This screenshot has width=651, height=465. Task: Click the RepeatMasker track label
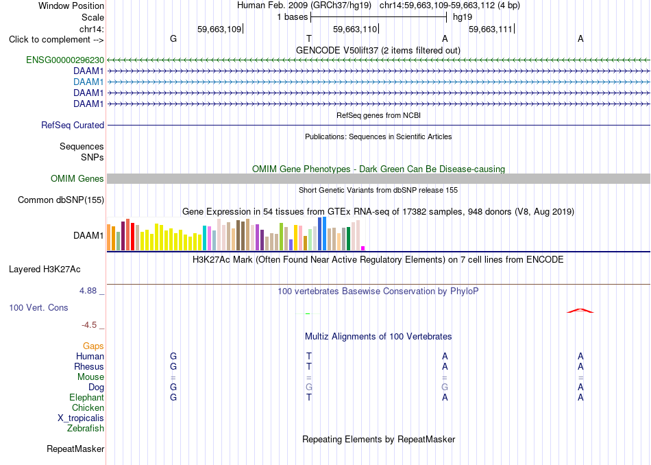pyautogui.click(x=75, y=449)
